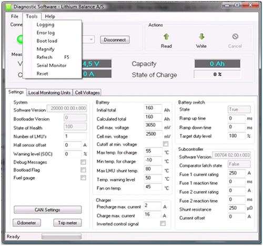The image size is (263, 246).
Task: Click the Odometer button
Action: (26, 223)
